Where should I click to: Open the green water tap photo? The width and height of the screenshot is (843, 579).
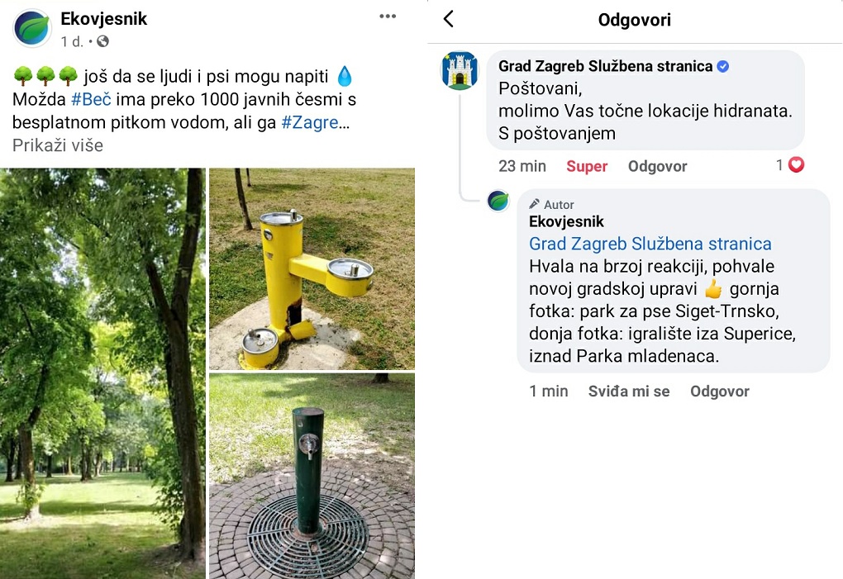point(312,477)
